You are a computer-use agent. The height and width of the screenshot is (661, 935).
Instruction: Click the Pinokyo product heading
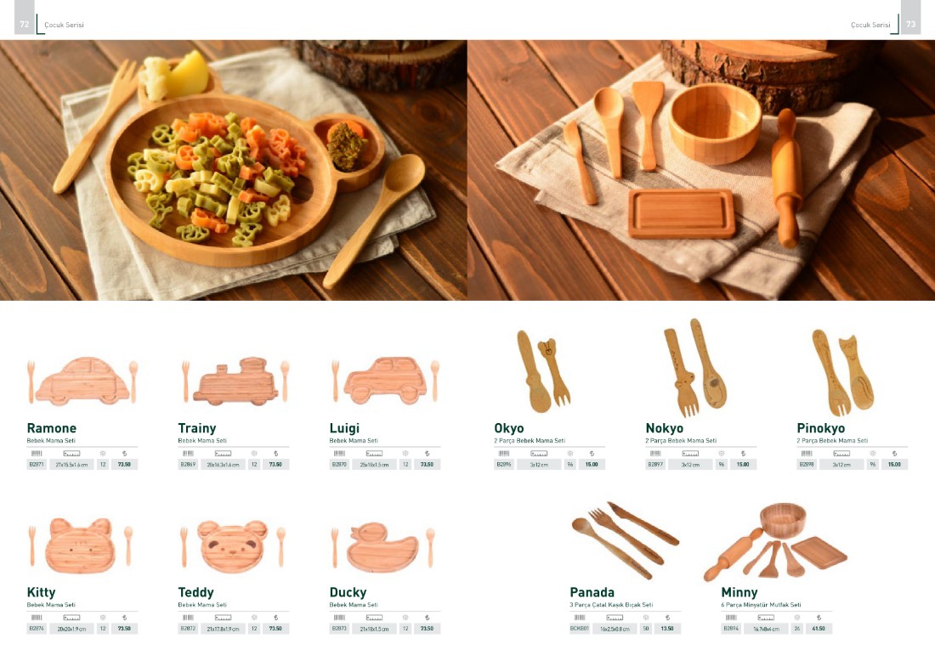820,428
